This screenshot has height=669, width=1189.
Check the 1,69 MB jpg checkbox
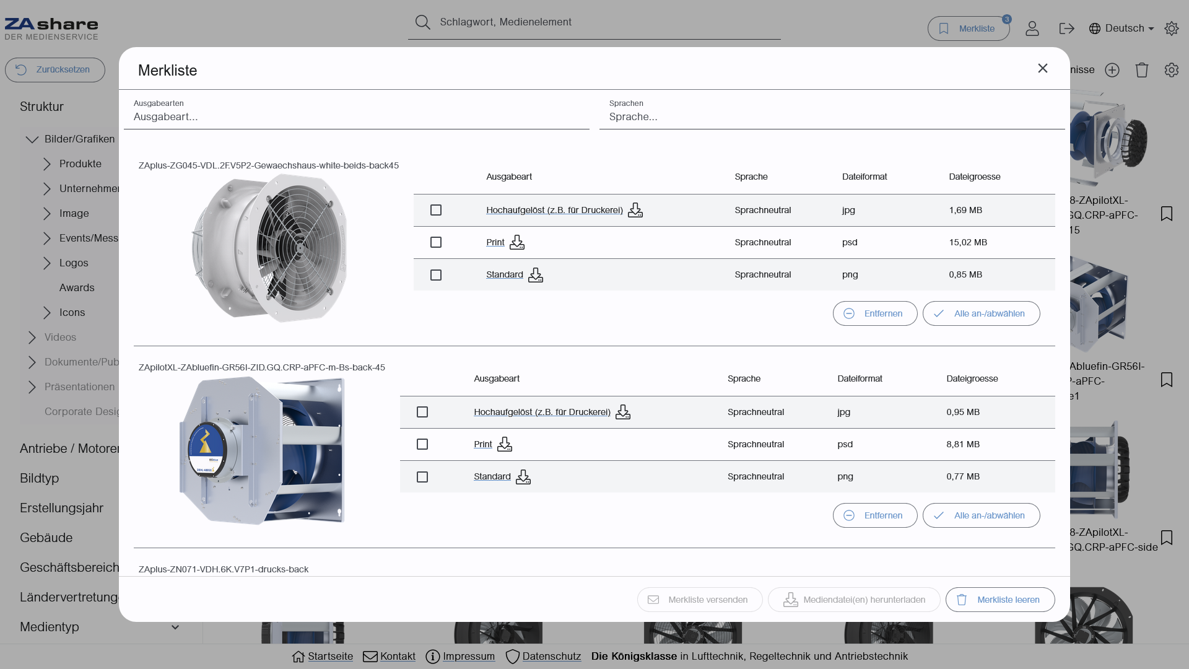(436, 211)
